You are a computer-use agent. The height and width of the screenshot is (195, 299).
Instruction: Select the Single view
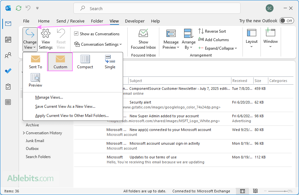click(110, 62)
